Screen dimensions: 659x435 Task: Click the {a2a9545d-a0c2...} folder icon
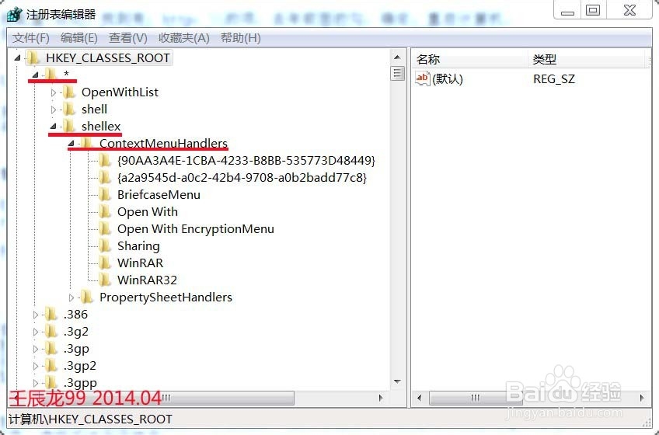click(105, 177)
